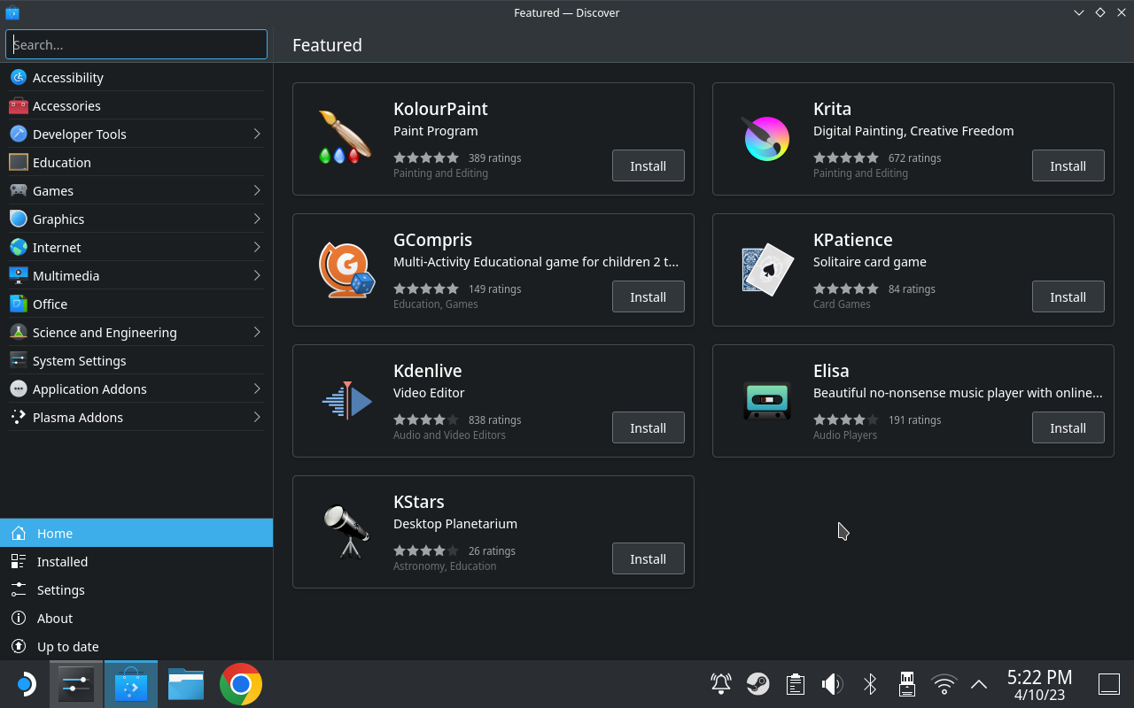1134x708 pixels.
Task: Expand the Games category arrow
Action: [x=257, y=191]
